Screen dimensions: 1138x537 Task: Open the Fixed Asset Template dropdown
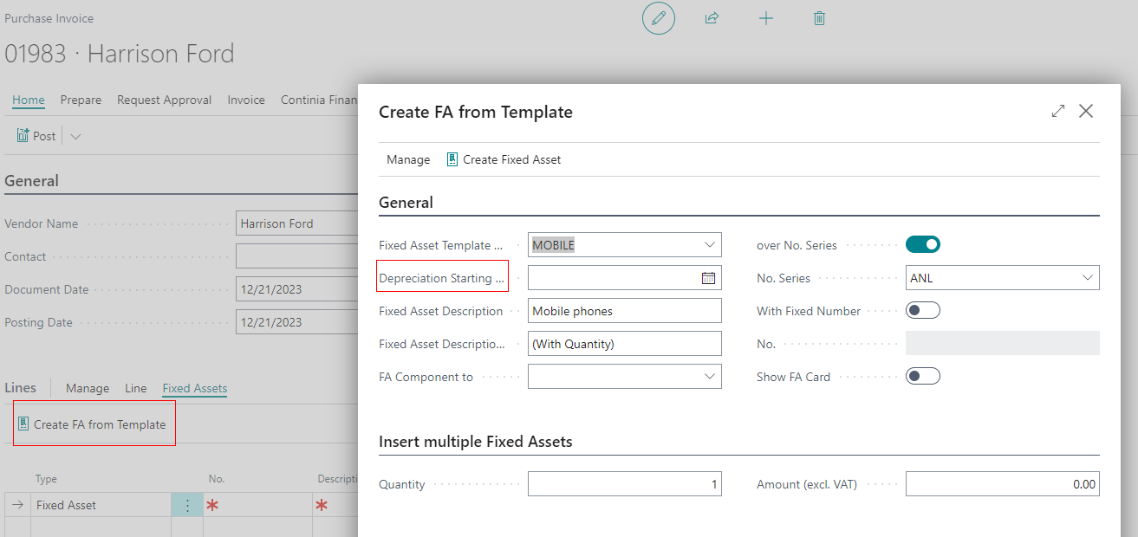(x=709, y=244)
